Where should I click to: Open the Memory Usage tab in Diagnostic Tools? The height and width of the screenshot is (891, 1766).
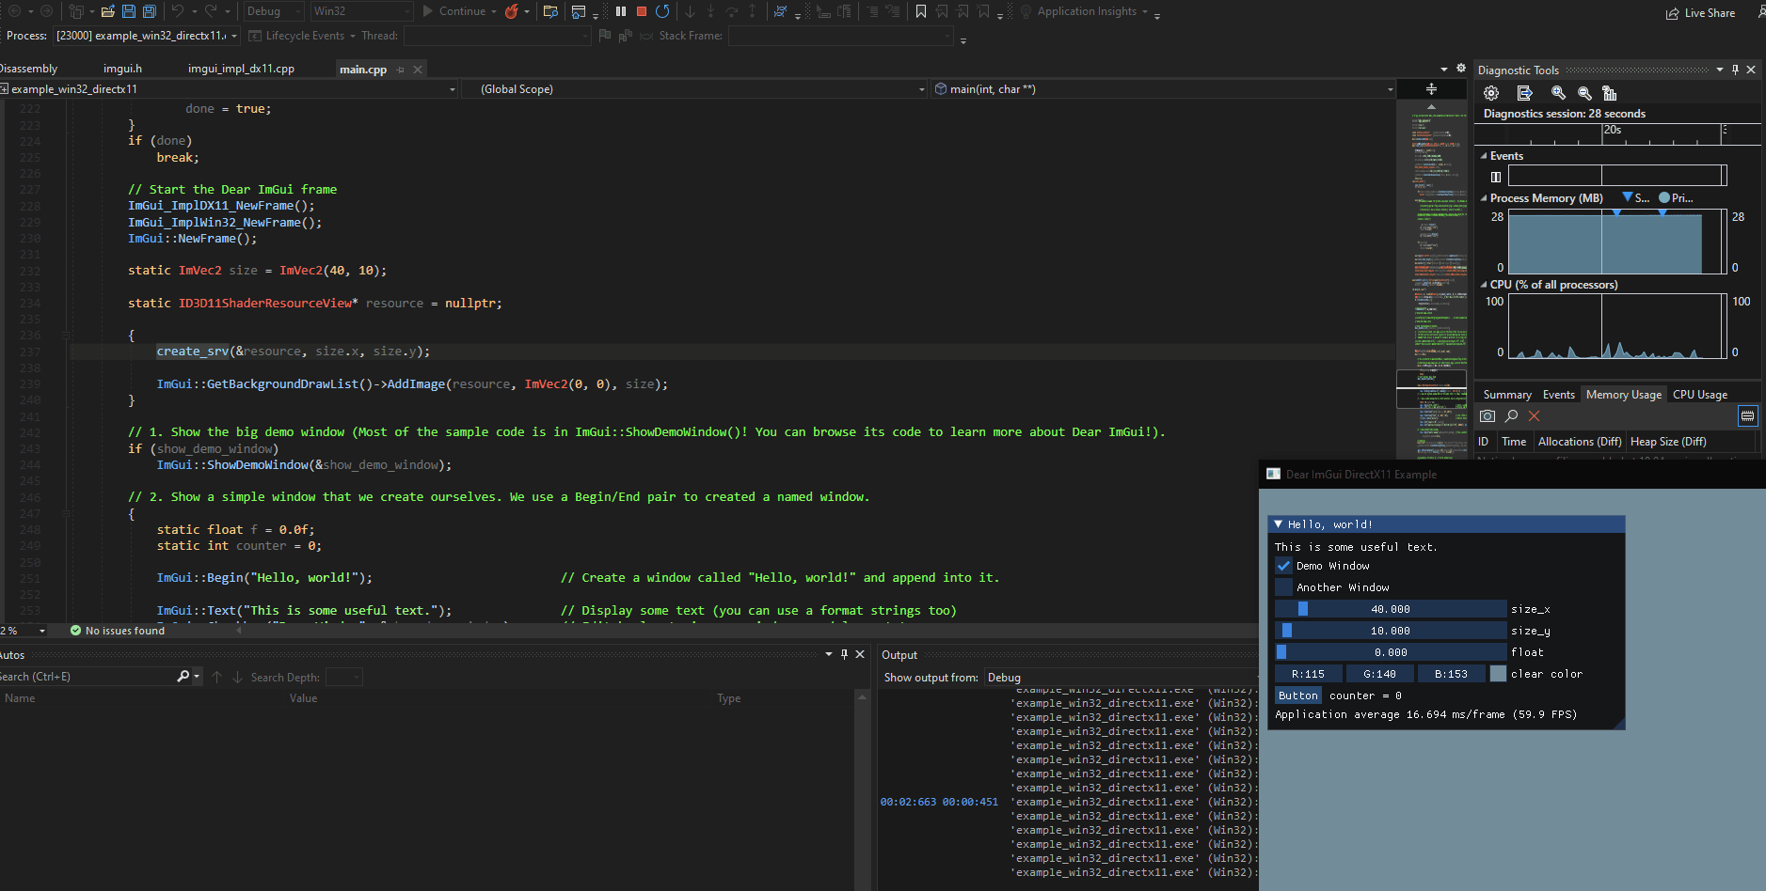[1622, 394]
